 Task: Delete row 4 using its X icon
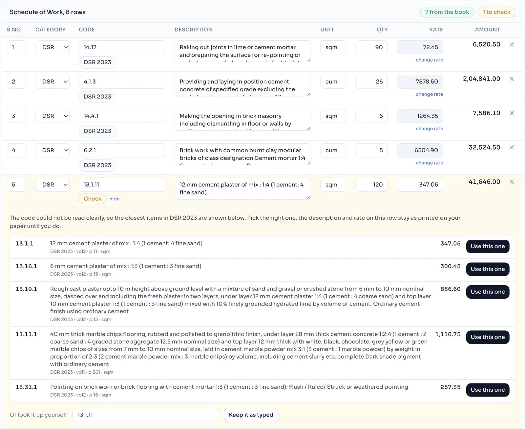[x=512, y=148]
